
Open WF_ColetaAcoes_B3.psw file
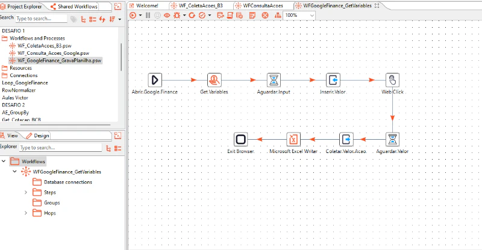44,46
